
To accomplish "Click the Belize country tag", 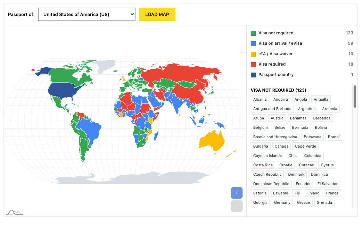I will (280, 127).
